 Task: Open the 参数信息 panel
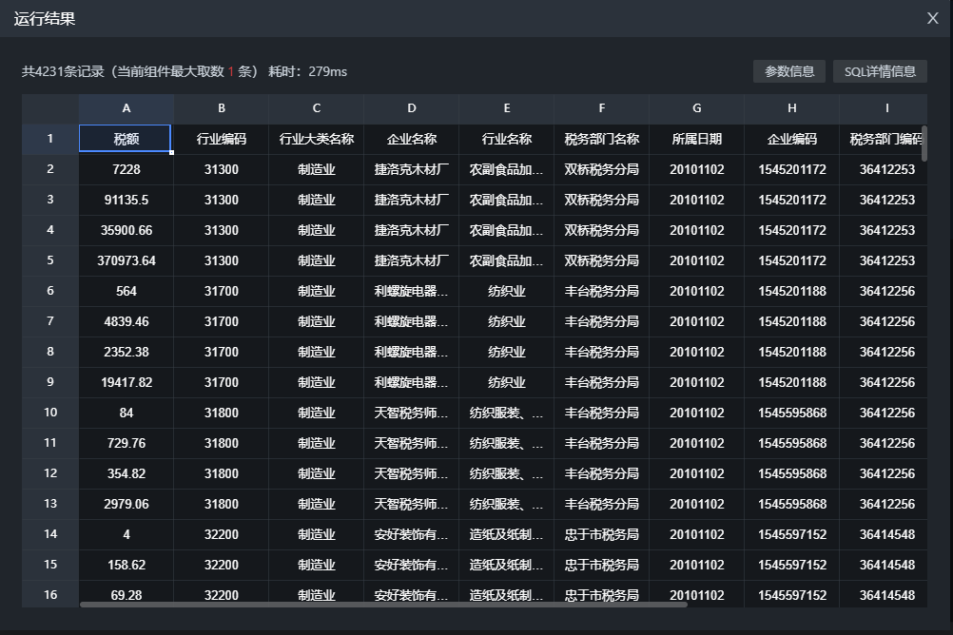click(789, 71)
